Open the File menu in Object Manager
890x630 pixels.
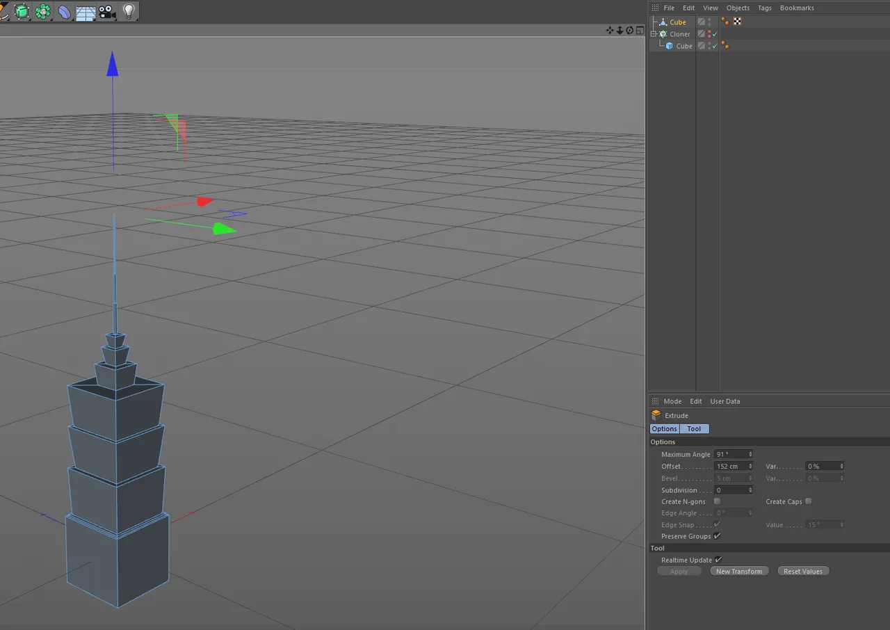669,8
